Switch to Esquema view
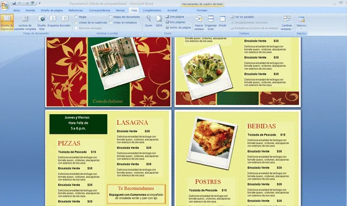The width and height of the screenshot is (347, 206). tap(53, 21)
